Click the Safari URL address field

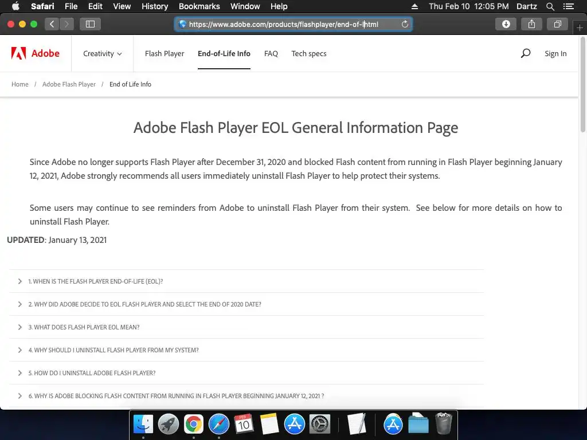click(x=293, y=24)
